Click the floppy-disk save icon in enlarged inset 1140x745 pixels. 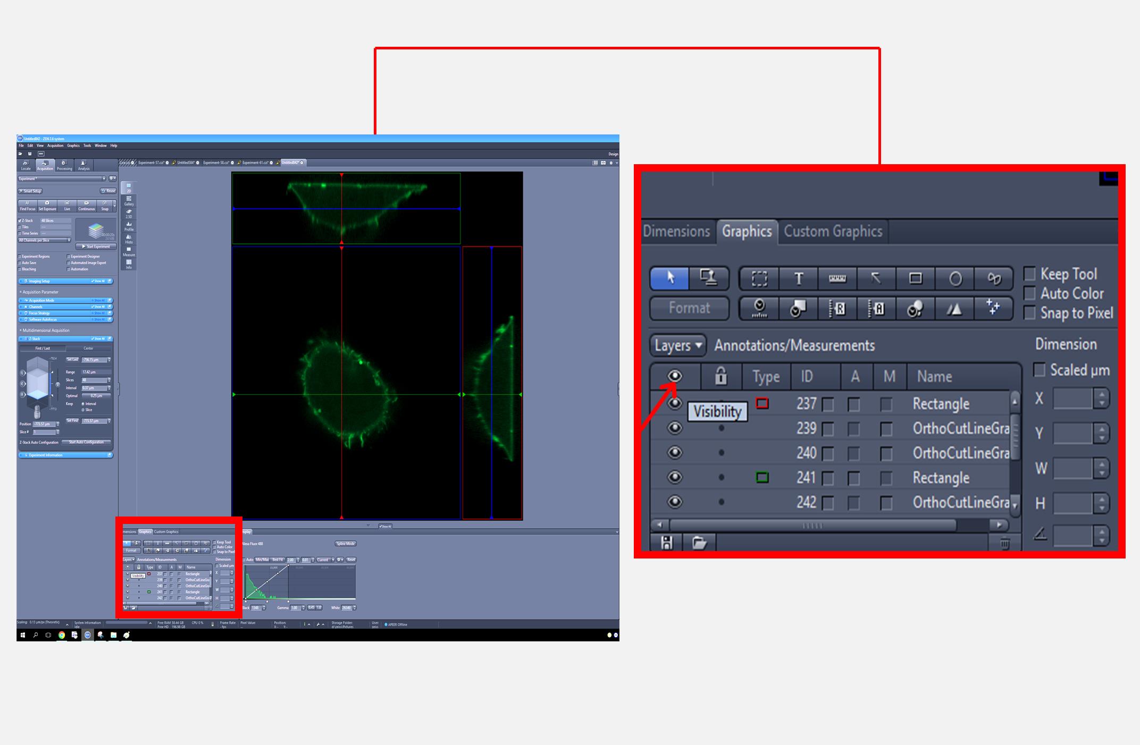coord(667,543)
